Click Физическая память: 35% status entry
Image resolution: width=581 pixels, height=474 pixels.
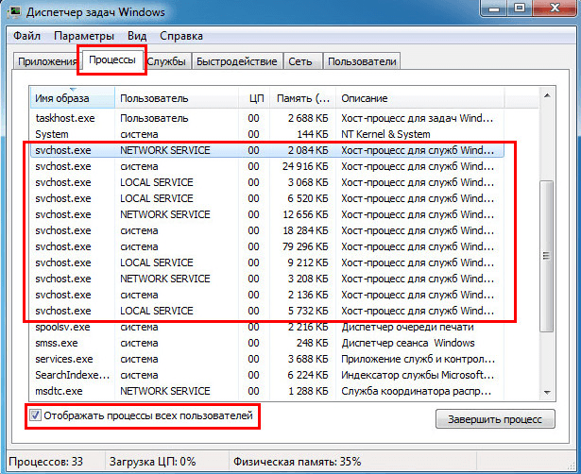298,462
